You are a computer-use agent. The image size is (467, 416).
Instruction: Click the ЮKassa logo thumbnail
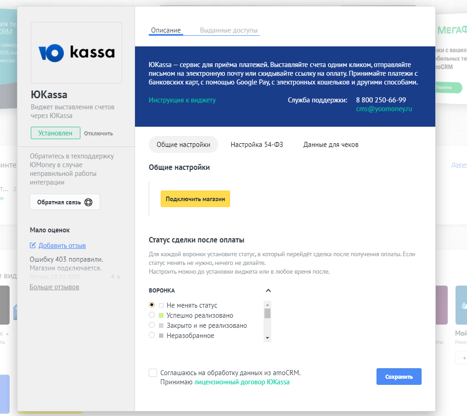click(x=76, y=53)
